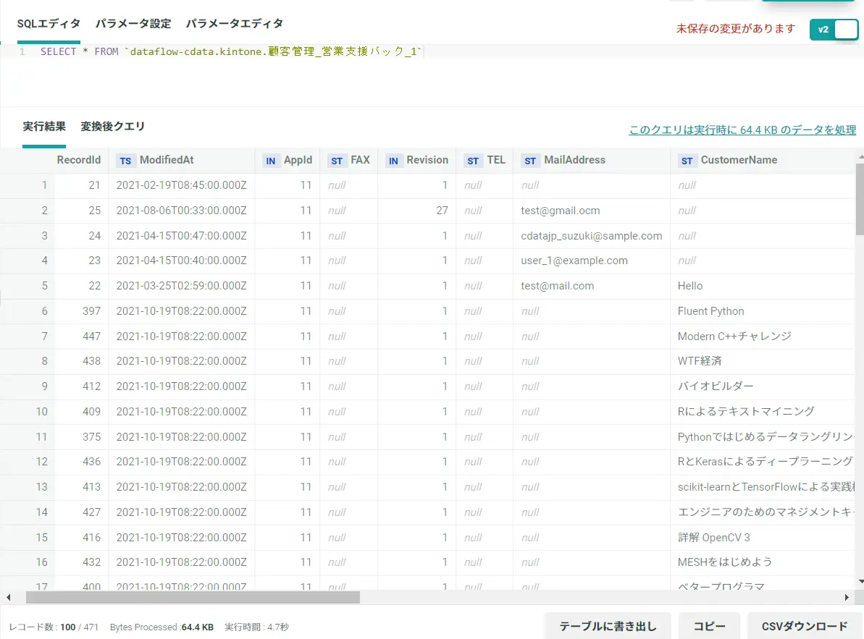Click the horizontal scrollbar's right arrow
The width and height of the screenshot is (864, 639).
[847, 597]
